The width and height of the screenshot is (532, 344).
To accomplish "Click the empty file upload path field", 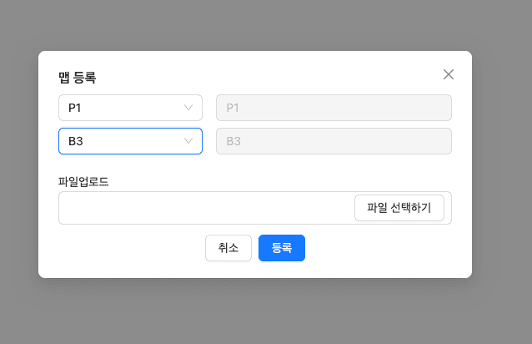I will pyautogui.click(x=204, y=208).
